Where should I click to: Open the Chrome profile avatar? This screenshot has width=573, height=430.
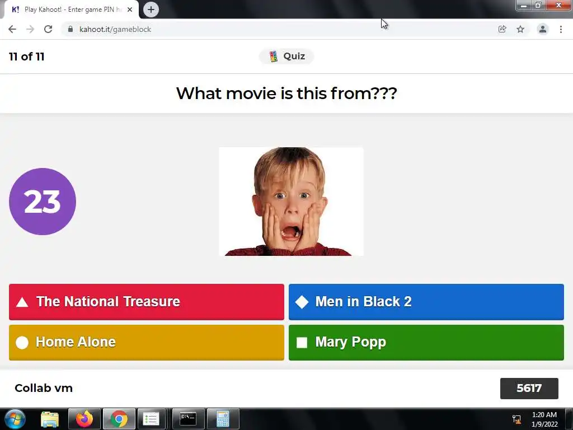[x=543, y=29]
